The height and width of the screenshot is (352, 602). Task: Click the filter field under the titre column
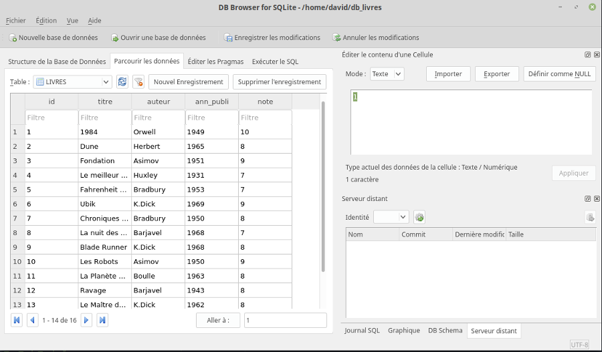104,118
